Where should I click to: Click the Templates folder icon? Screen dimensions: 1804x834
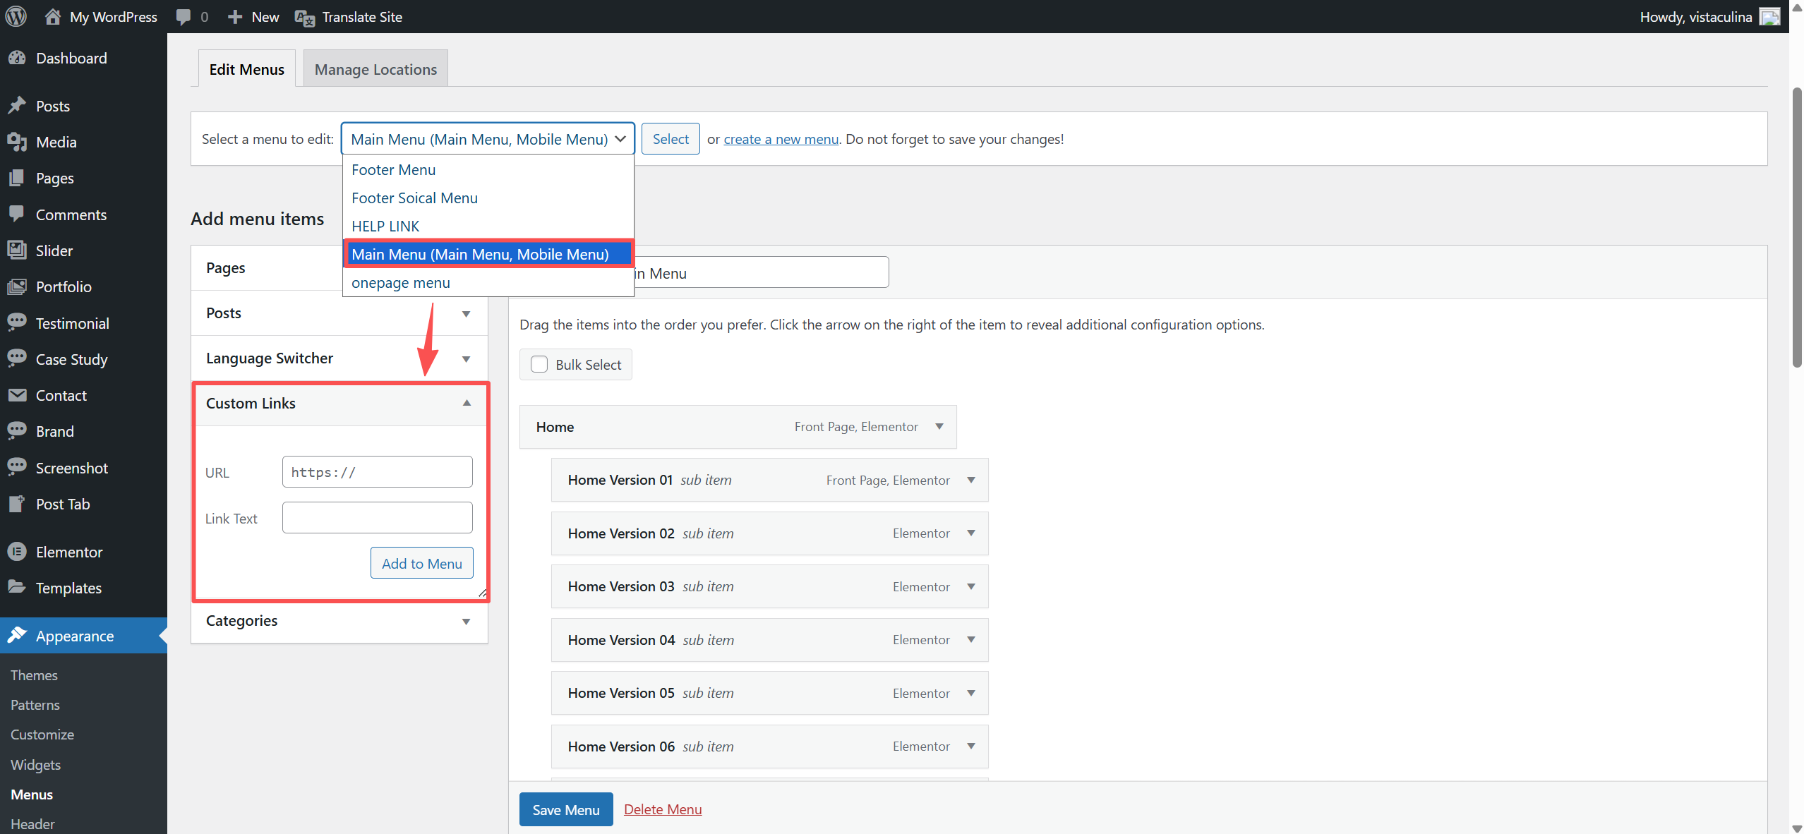(x=17, y=587)
